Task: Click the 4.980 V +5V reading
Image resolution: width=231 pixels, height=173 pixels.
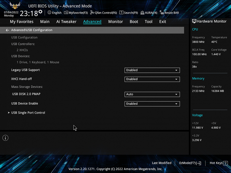Action: [216, 128]
